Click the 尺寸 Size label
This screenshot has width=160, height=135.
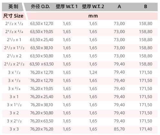point(13,16)
